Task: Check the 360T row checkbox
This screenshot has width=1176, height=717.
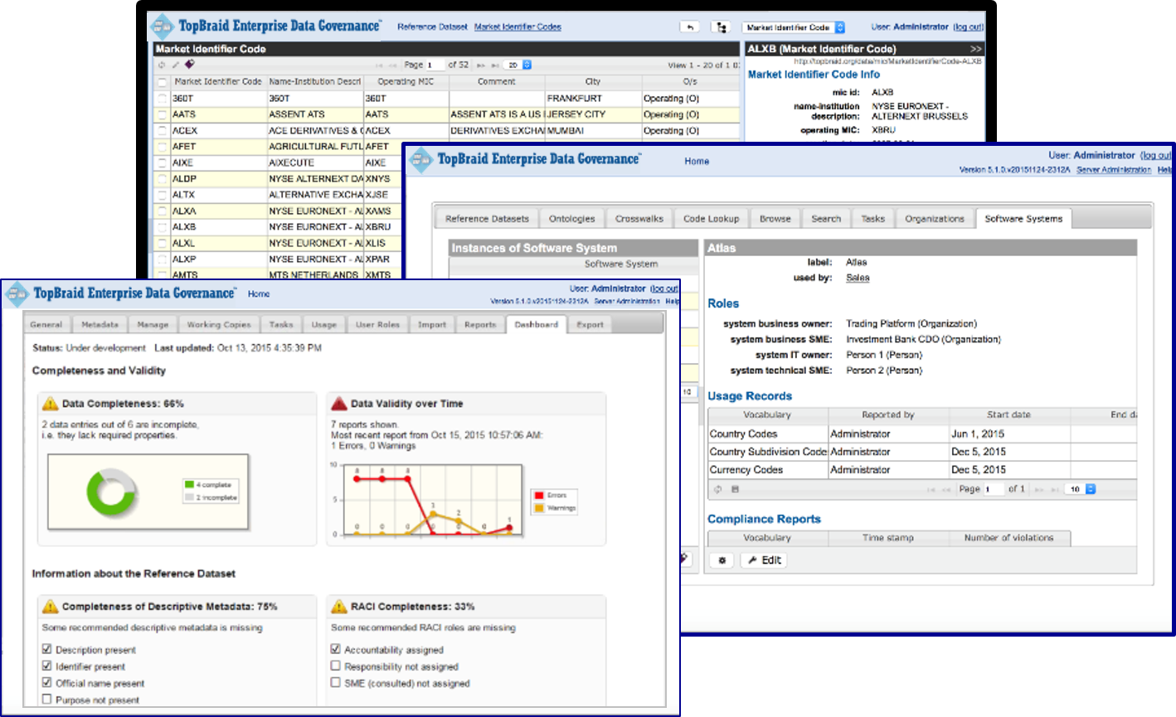Action: 163,98
